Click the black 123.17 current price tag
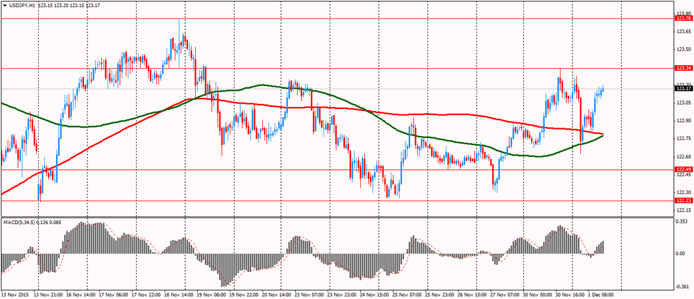The width and height of the screenshot is (694, 299). pos(684,88)
